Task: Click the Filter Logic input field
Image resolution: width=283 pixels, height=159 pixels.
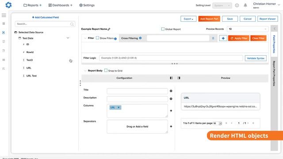Action: (171, 58)
